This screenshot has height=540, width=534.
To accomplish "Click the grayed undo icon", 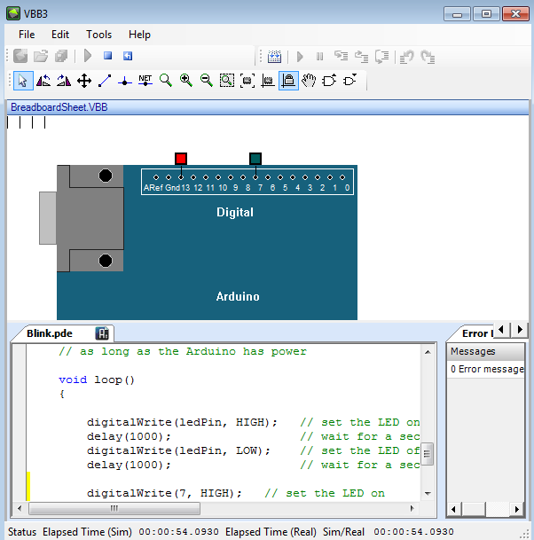I will pyautogui.click(x=406, y=57).
